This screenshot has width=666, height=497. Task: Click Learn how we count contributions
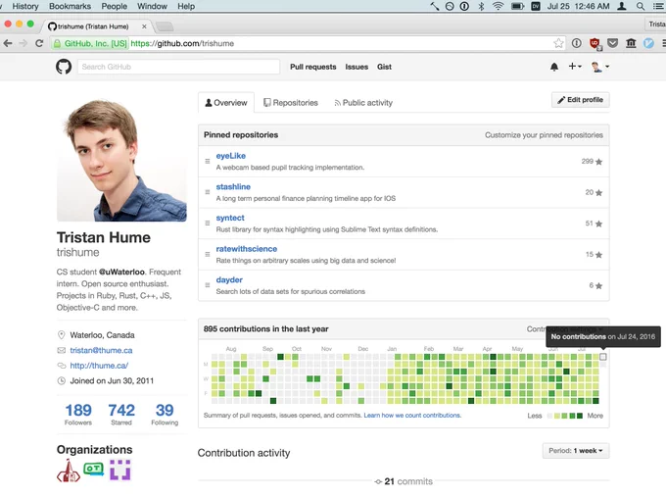pyautogui.click(x=412, y=416)
